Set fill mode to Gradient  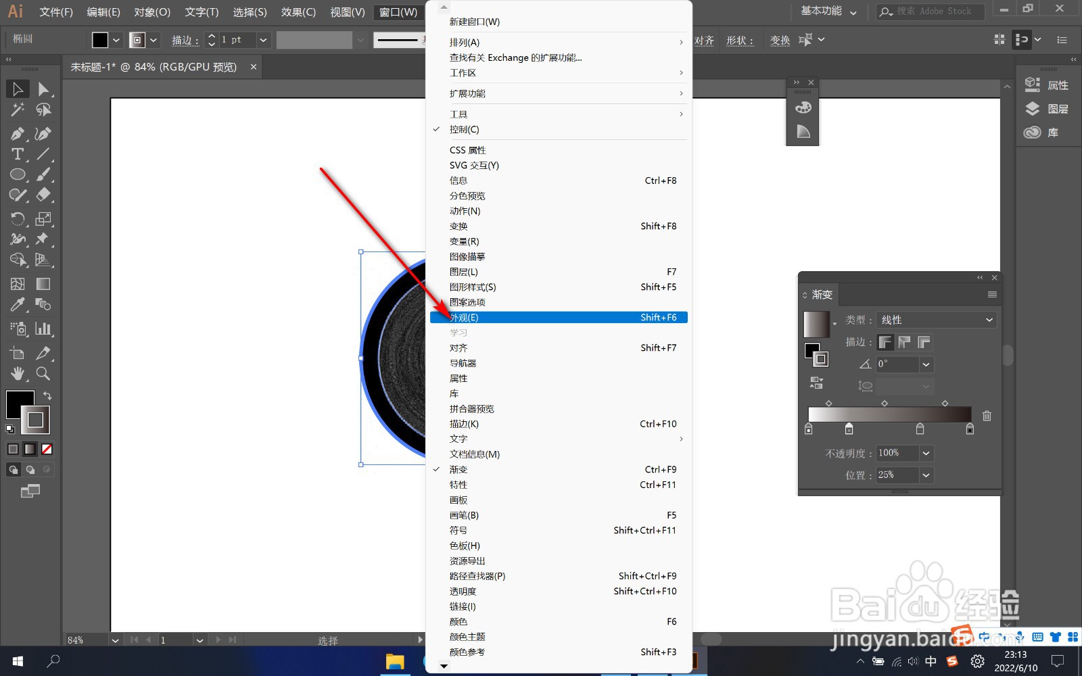pyautogui.click(x=30, y=449)
